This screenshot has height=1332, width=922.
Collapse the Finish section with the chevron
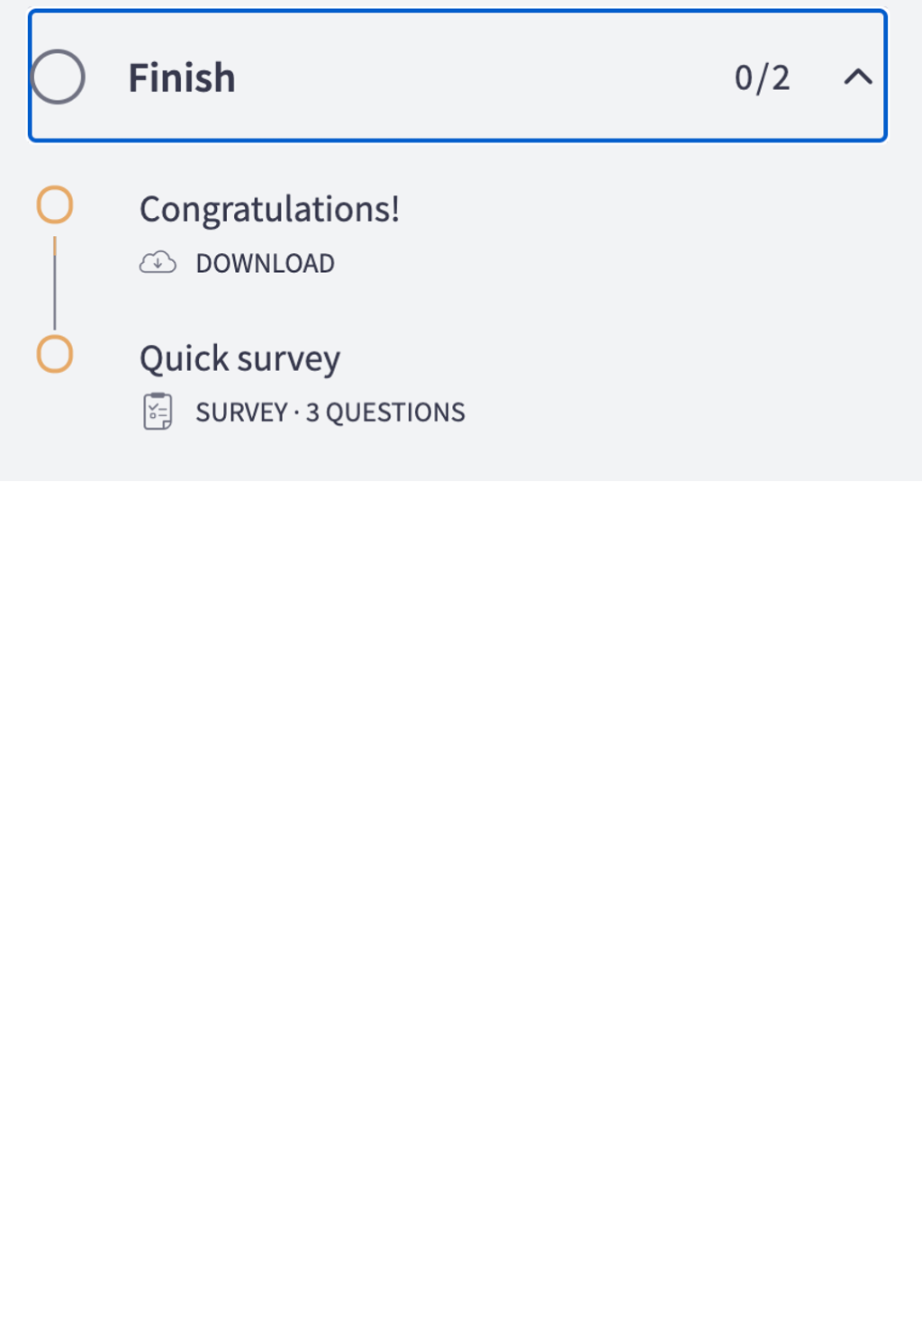pos(857,77)
